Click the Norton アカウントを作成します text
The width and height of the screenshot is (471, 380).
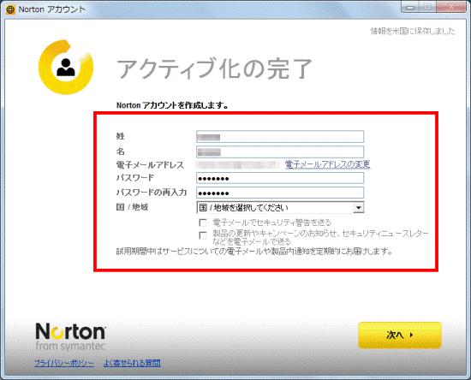172,105
